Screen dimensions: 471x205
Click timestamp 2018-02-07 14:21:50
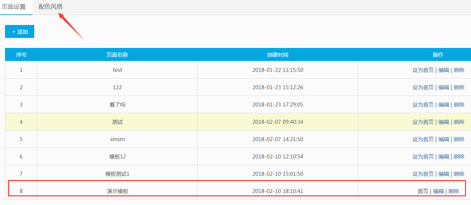[278, 139]
